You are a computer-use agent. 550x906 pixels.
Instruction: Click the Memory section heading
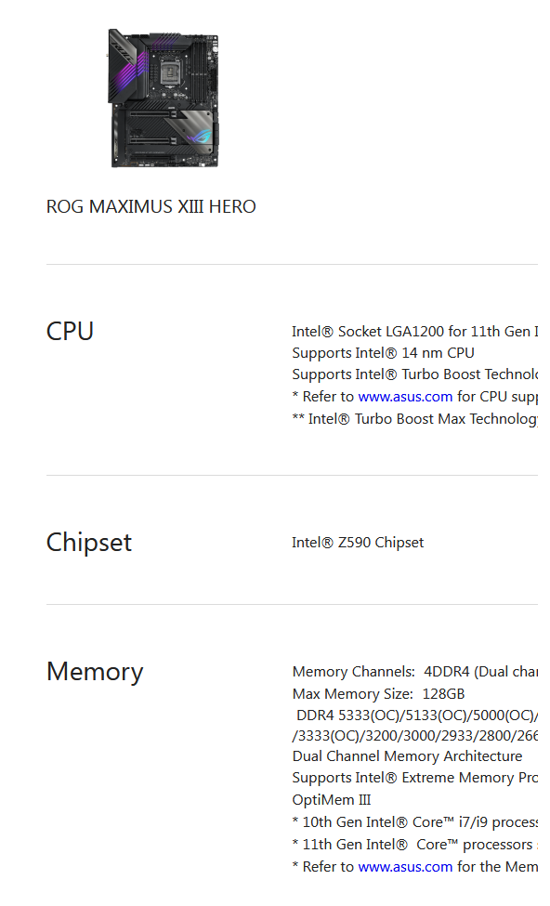(95, 672)
